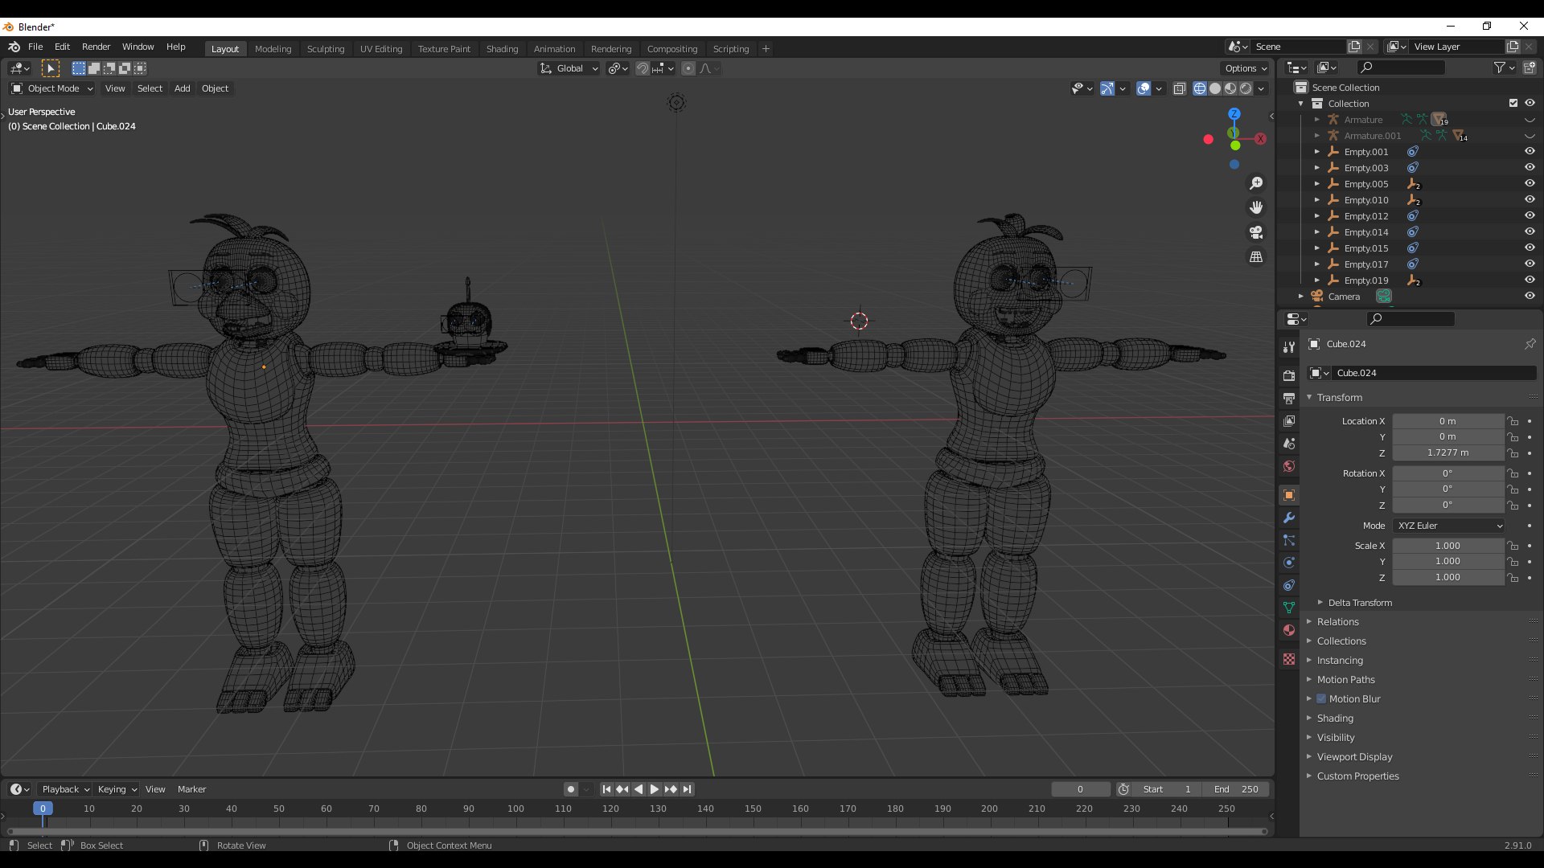This screenshot has height=868, width=1544.
Task: Open the Scene properties tab
Action: coord(1289,443)
